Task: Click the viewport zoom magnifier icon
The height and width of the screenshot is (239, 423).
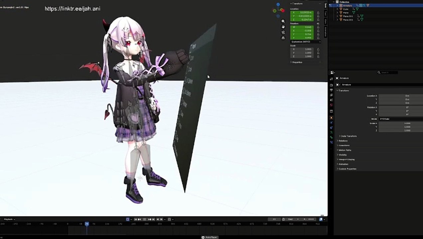Action: (x=283, y=21)
